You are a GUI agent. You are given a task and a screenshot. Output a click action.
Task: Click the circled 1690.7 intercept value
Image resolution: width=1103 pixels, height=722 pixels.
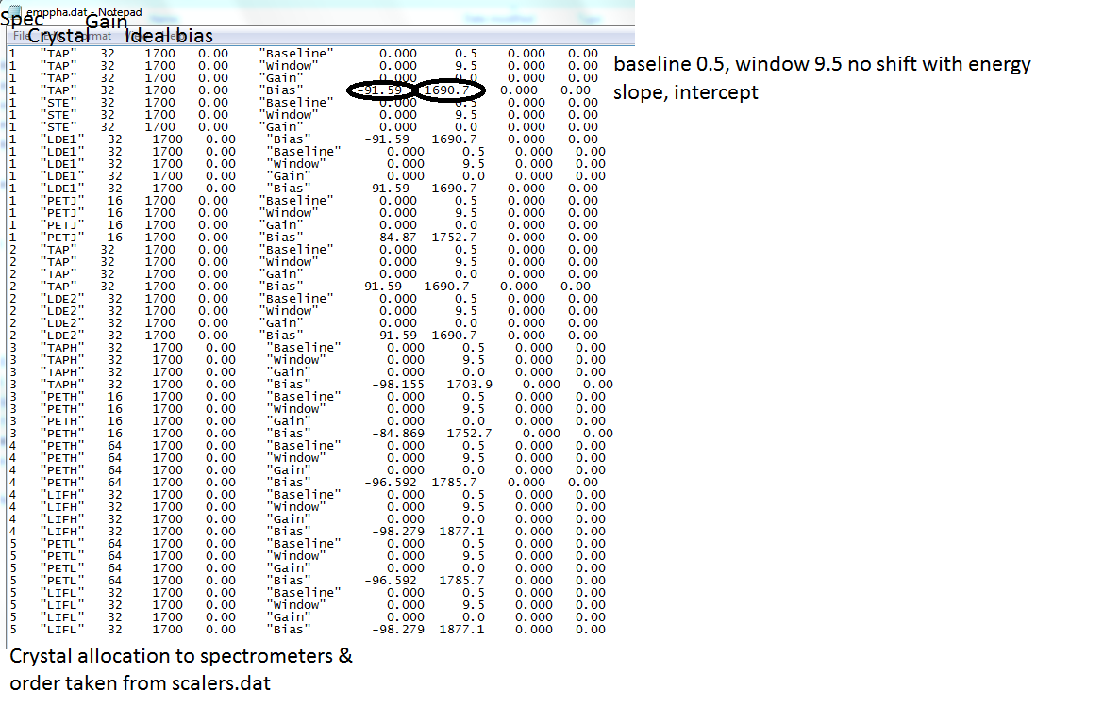click(x=450, y=90)
